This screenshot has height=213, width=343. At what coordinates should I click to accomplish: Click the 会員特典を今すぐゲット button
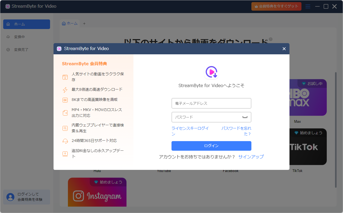(276, 6)
